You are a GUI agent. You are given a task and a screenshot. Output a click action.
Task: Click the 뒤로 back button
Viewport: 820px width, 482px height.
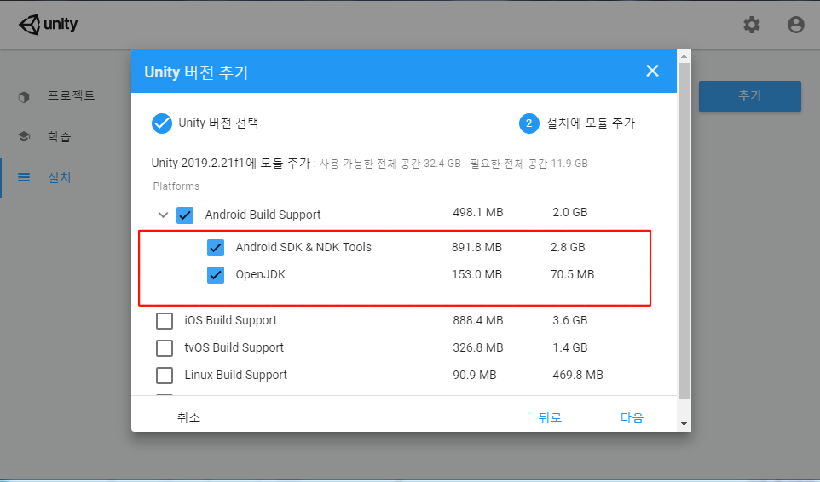point(550,417)
